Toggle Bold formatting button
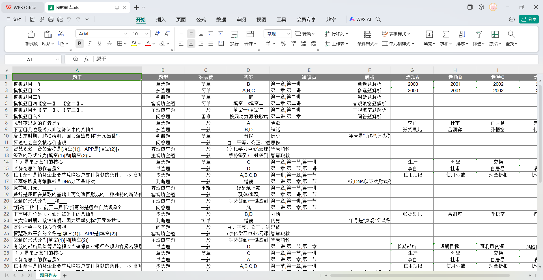 (80, 44)
